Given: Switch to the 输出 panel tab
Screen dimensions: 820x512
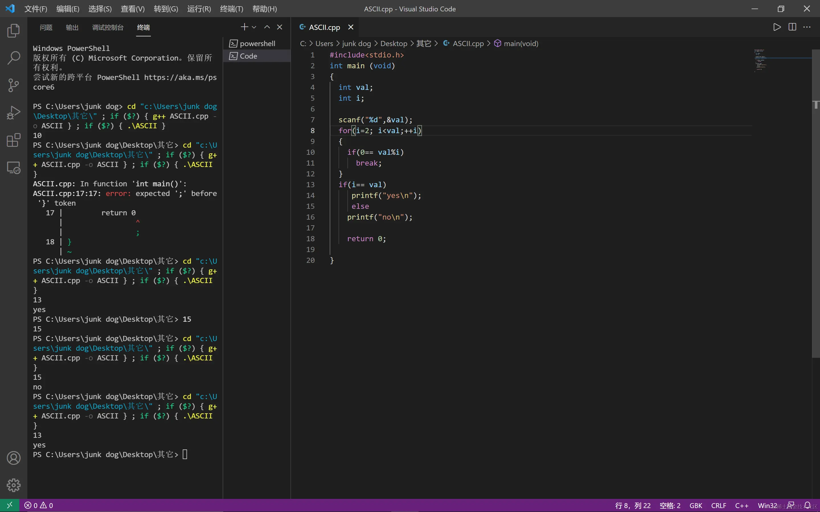Looking at the screenshot, I should [72, 27].
